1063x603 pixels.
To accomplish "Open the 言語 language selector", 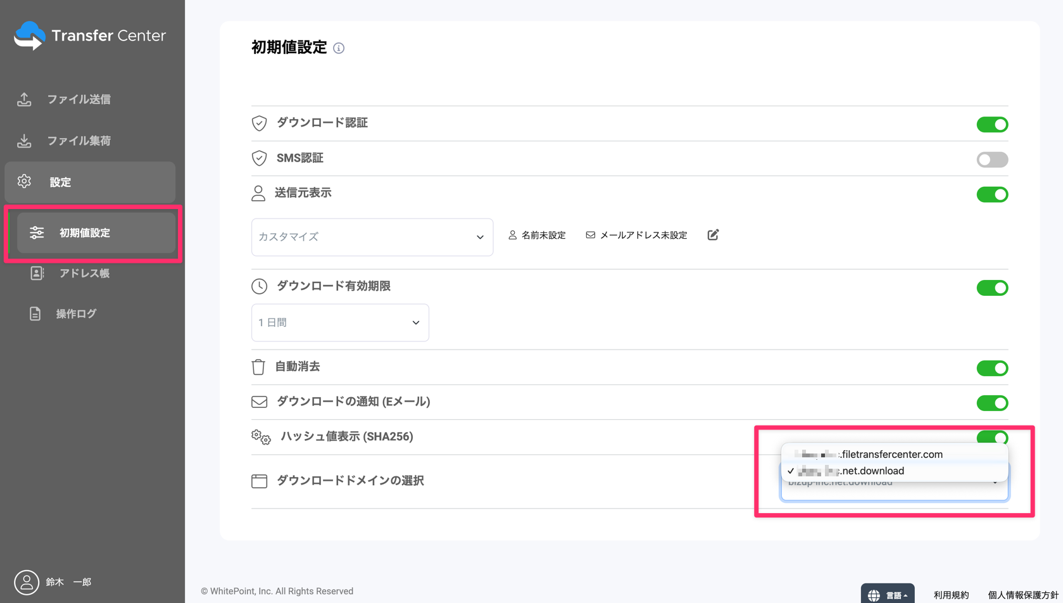I will 888,595.
